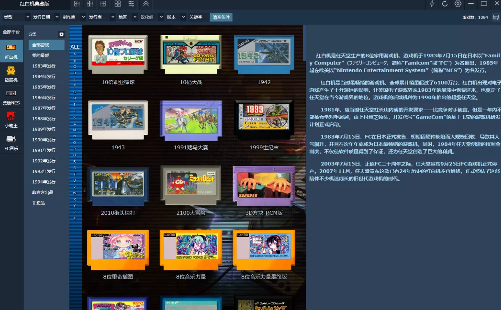
Task: Click the double chevron up collapse icon
Action: point(145,4)
